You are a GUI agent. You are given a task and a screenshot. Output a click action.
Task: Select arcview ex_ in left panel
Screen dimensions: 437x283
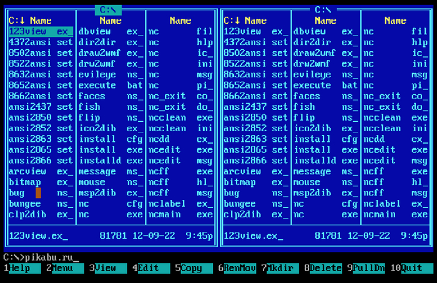[x=41, y=171]
